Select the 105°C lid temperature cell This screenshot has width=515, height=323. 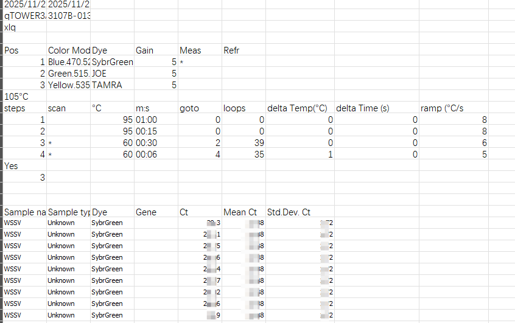point(24,97)
